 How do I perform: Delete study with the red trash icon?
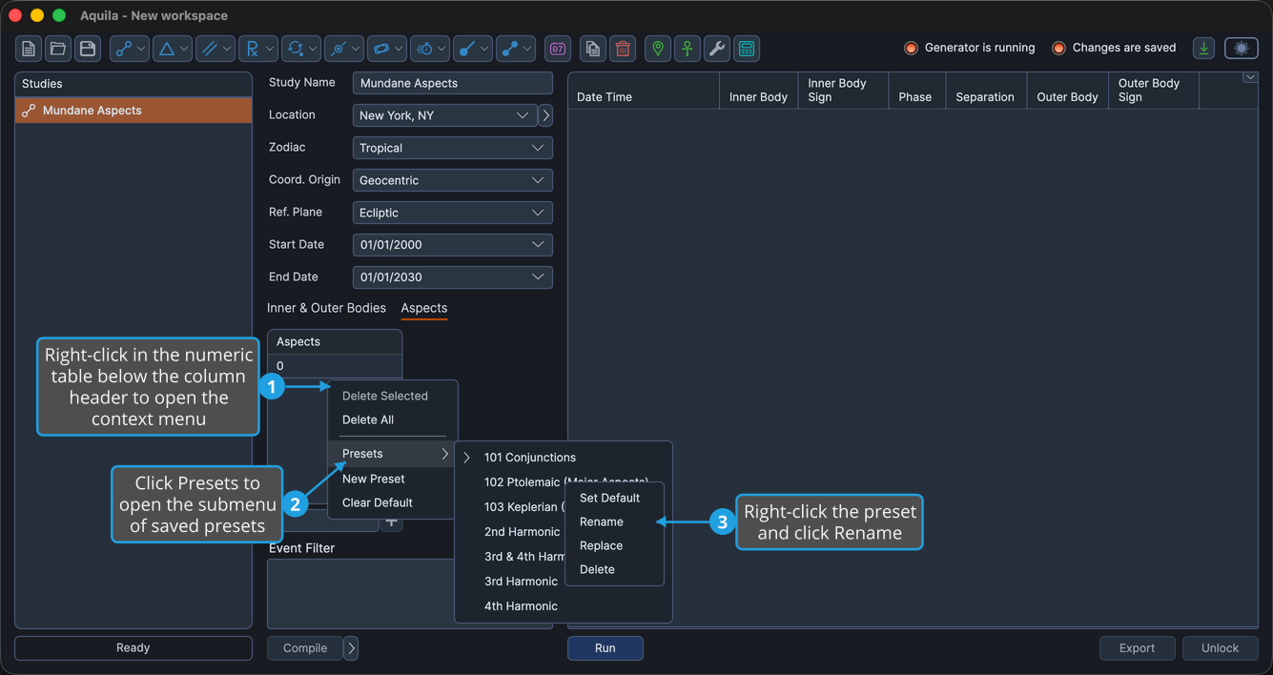point(623,49)
